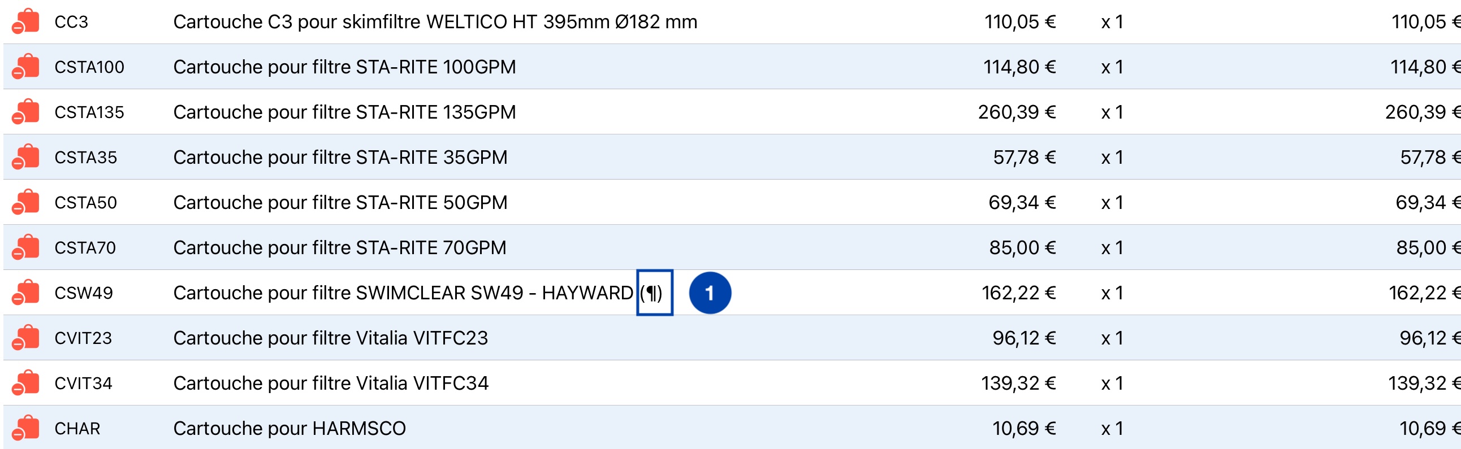Click the remove-item bag icon for CC3
Screen dimensions: 1461x449
[25, 21]
